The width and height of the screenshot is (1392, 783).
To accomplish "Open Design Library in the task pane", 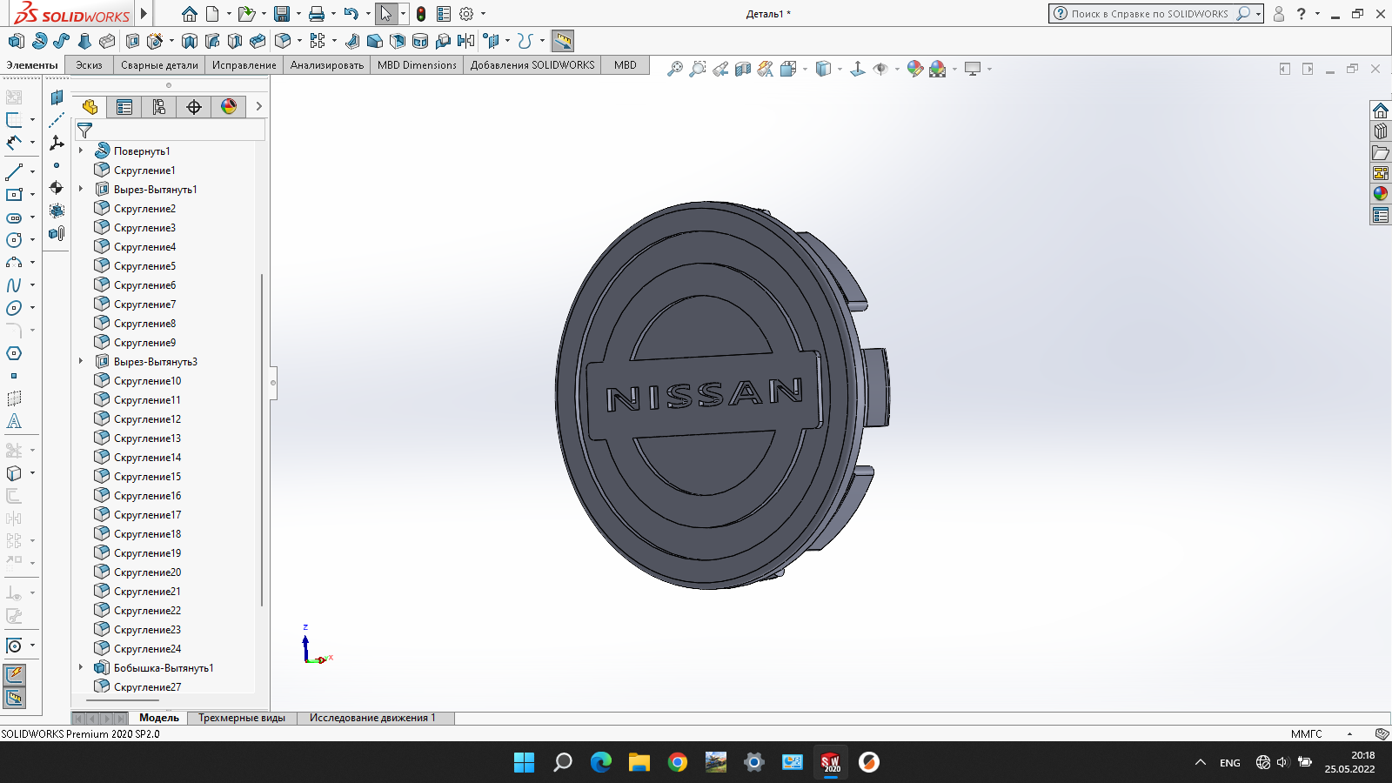I will coord(1381,131).
